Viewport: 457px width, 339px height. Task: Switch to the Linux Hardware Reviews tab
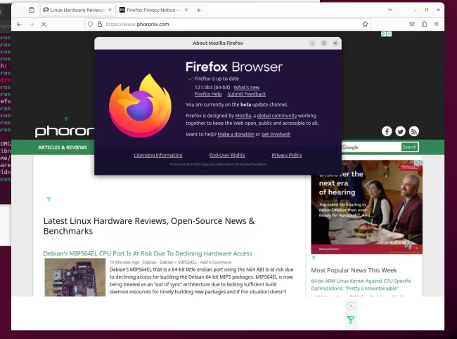pyautogui.click(x=77, y=10)
